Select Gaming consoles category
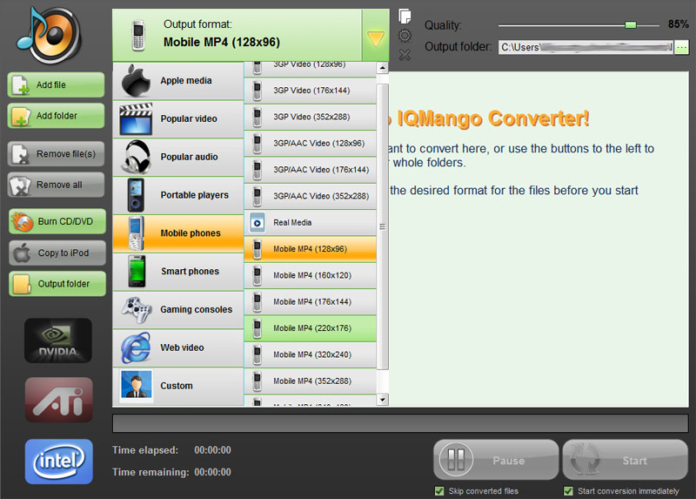The image size is (696, 499). pos(178,310)
